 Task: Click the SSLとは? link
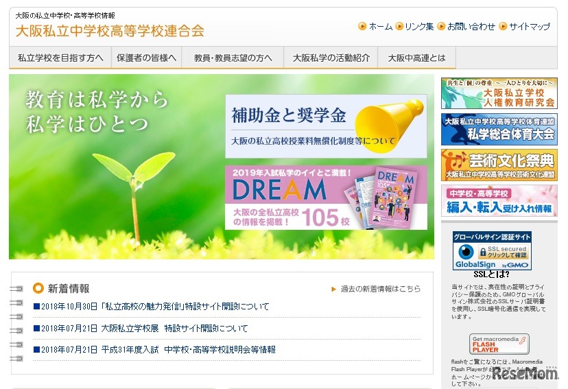[x=491, y=274]
